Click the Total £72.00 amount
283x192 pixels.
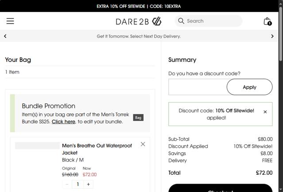tap(264, 173)
